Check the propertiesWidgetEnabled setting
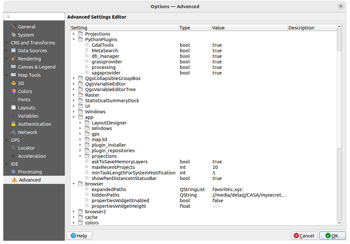The image size is (350, 244). pyautogui.click(x=87, y=200)
